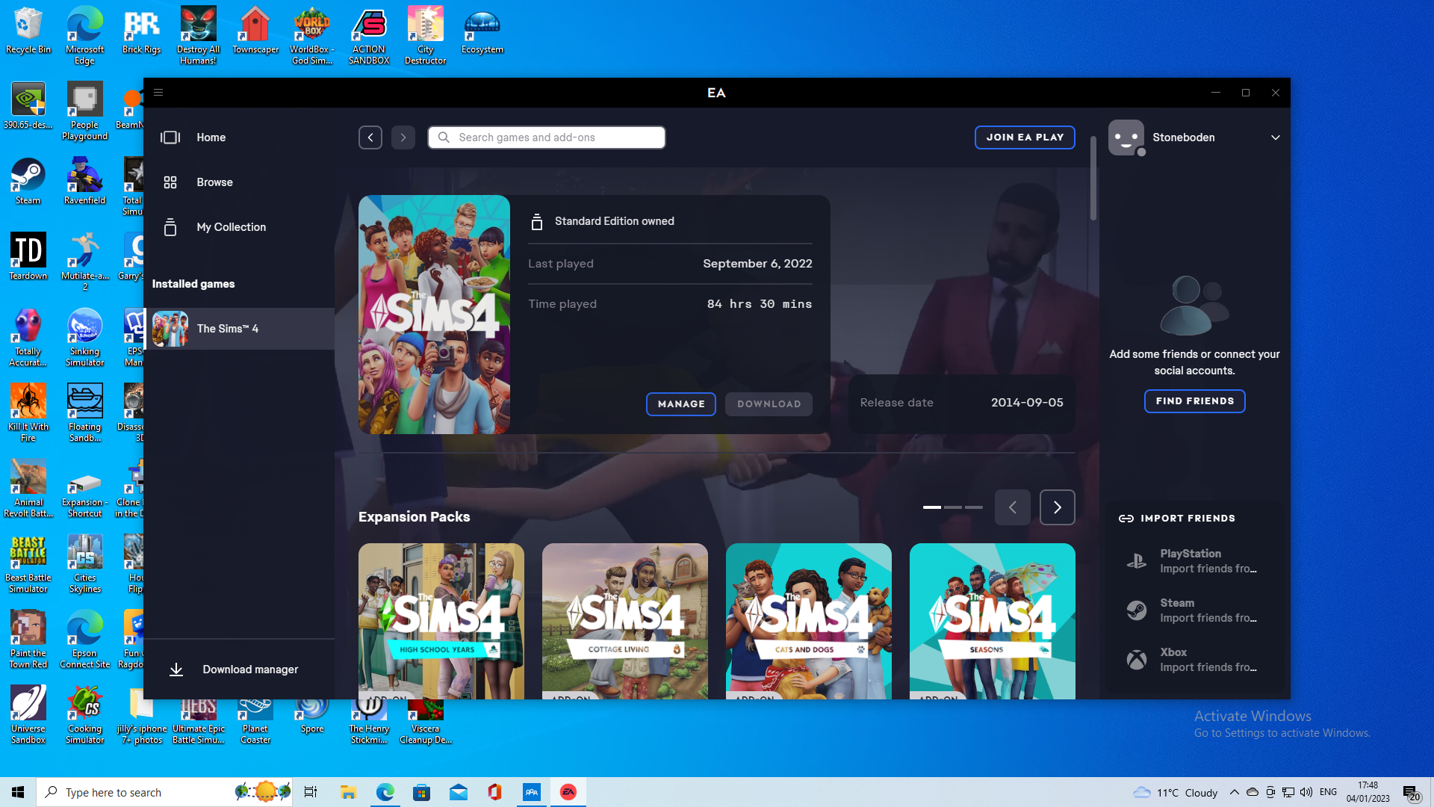Click the IMPORT FRIENDS link icon
Screen dimensions: 1434x807
click(1126, 519)
